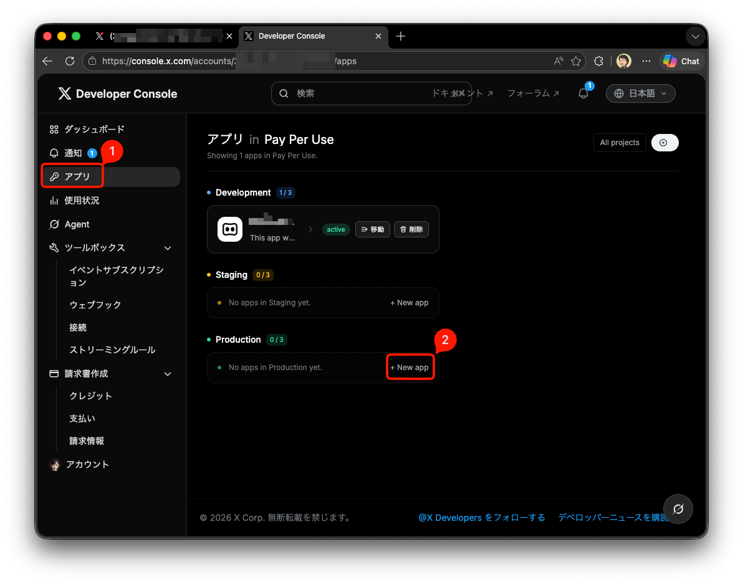The width and height of the screenshot is (743, 585).
Task: Click the search field magnifier icon
Action: pos(284,93)
